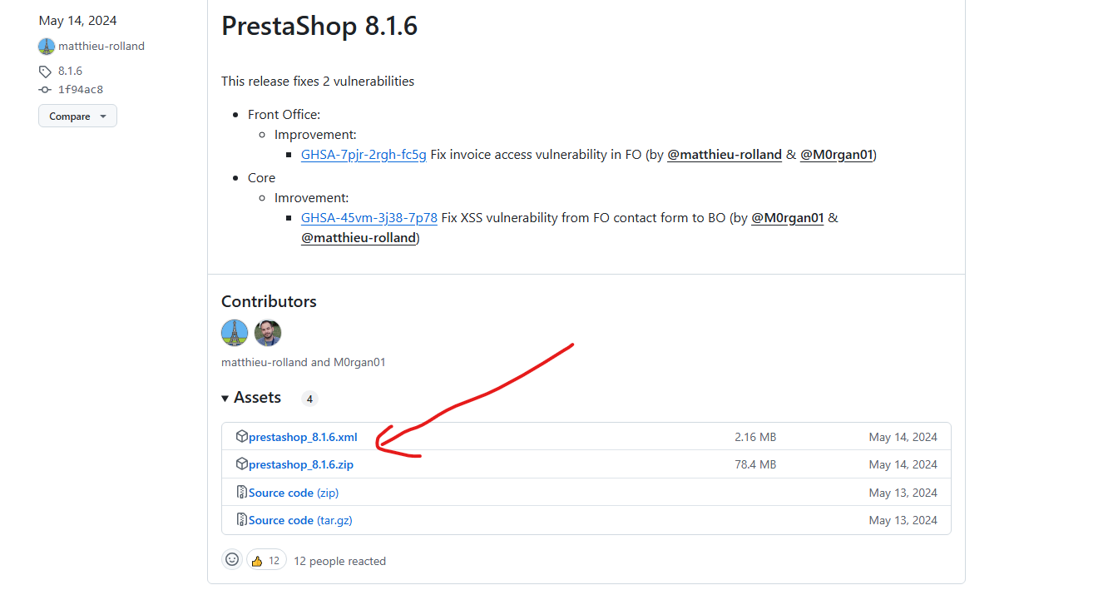Click the PrestaShop 8.1.6 release title
This screenshot has height=590, width=1118.
click(319, 26)
